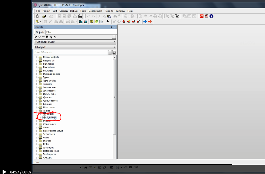Open the compile invalid objects checklist icon
265x174 pixels.
(96, 22)
